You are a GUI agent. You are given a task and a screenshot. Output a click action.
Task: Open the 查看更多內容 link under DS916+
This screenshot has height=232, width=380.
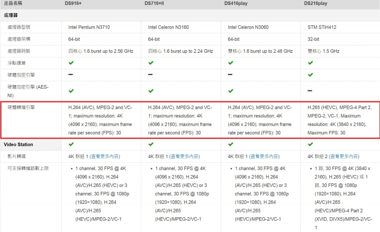(105, 156)
